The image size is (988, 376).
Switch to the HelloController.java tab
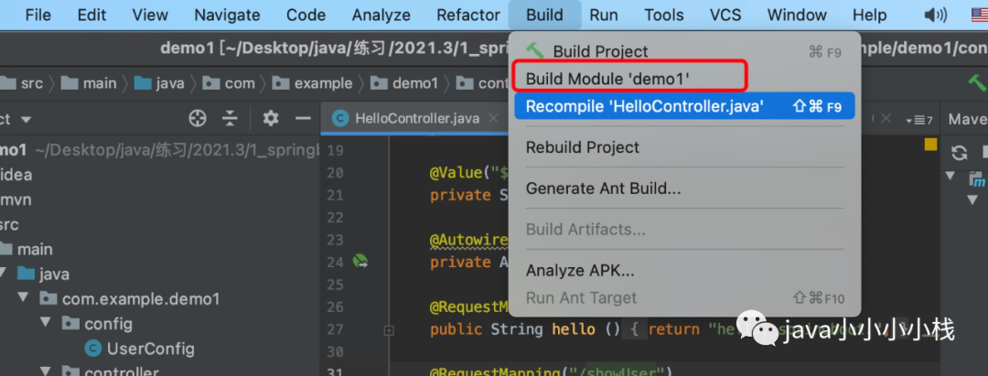click(416, 118)
